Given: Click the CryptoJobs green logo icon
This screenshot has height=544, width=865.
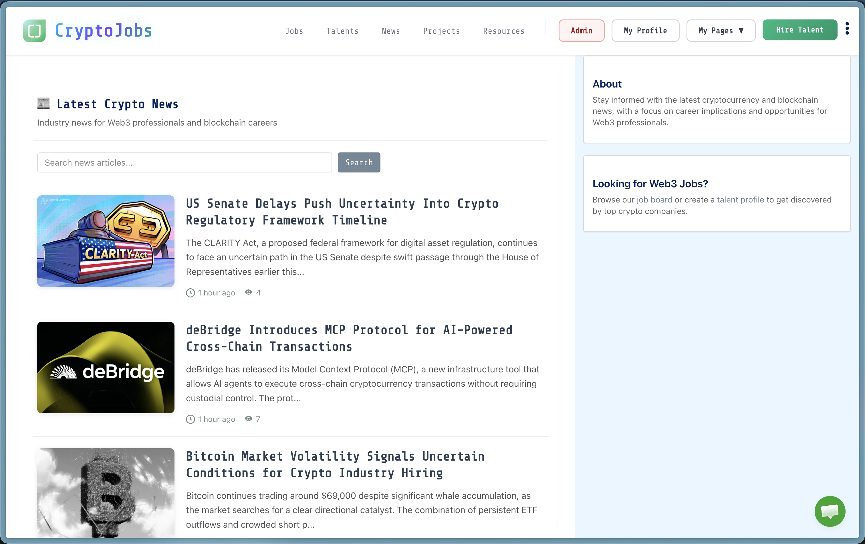Looking at the screenshot, I should (x=34, y=31).
